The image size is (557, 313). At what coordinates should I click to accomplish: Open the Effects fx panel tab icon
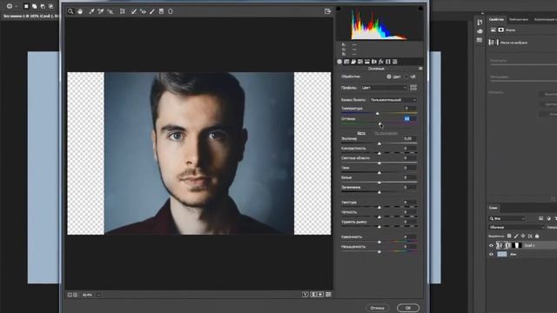(x=381, y=62)
